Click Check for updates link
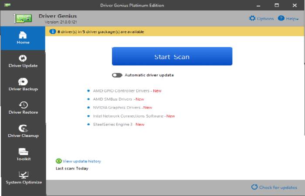 (x=278, y=187)
